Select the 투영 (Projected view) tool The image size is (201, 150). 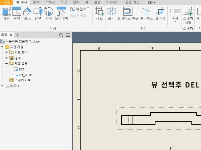coord(17,13)
